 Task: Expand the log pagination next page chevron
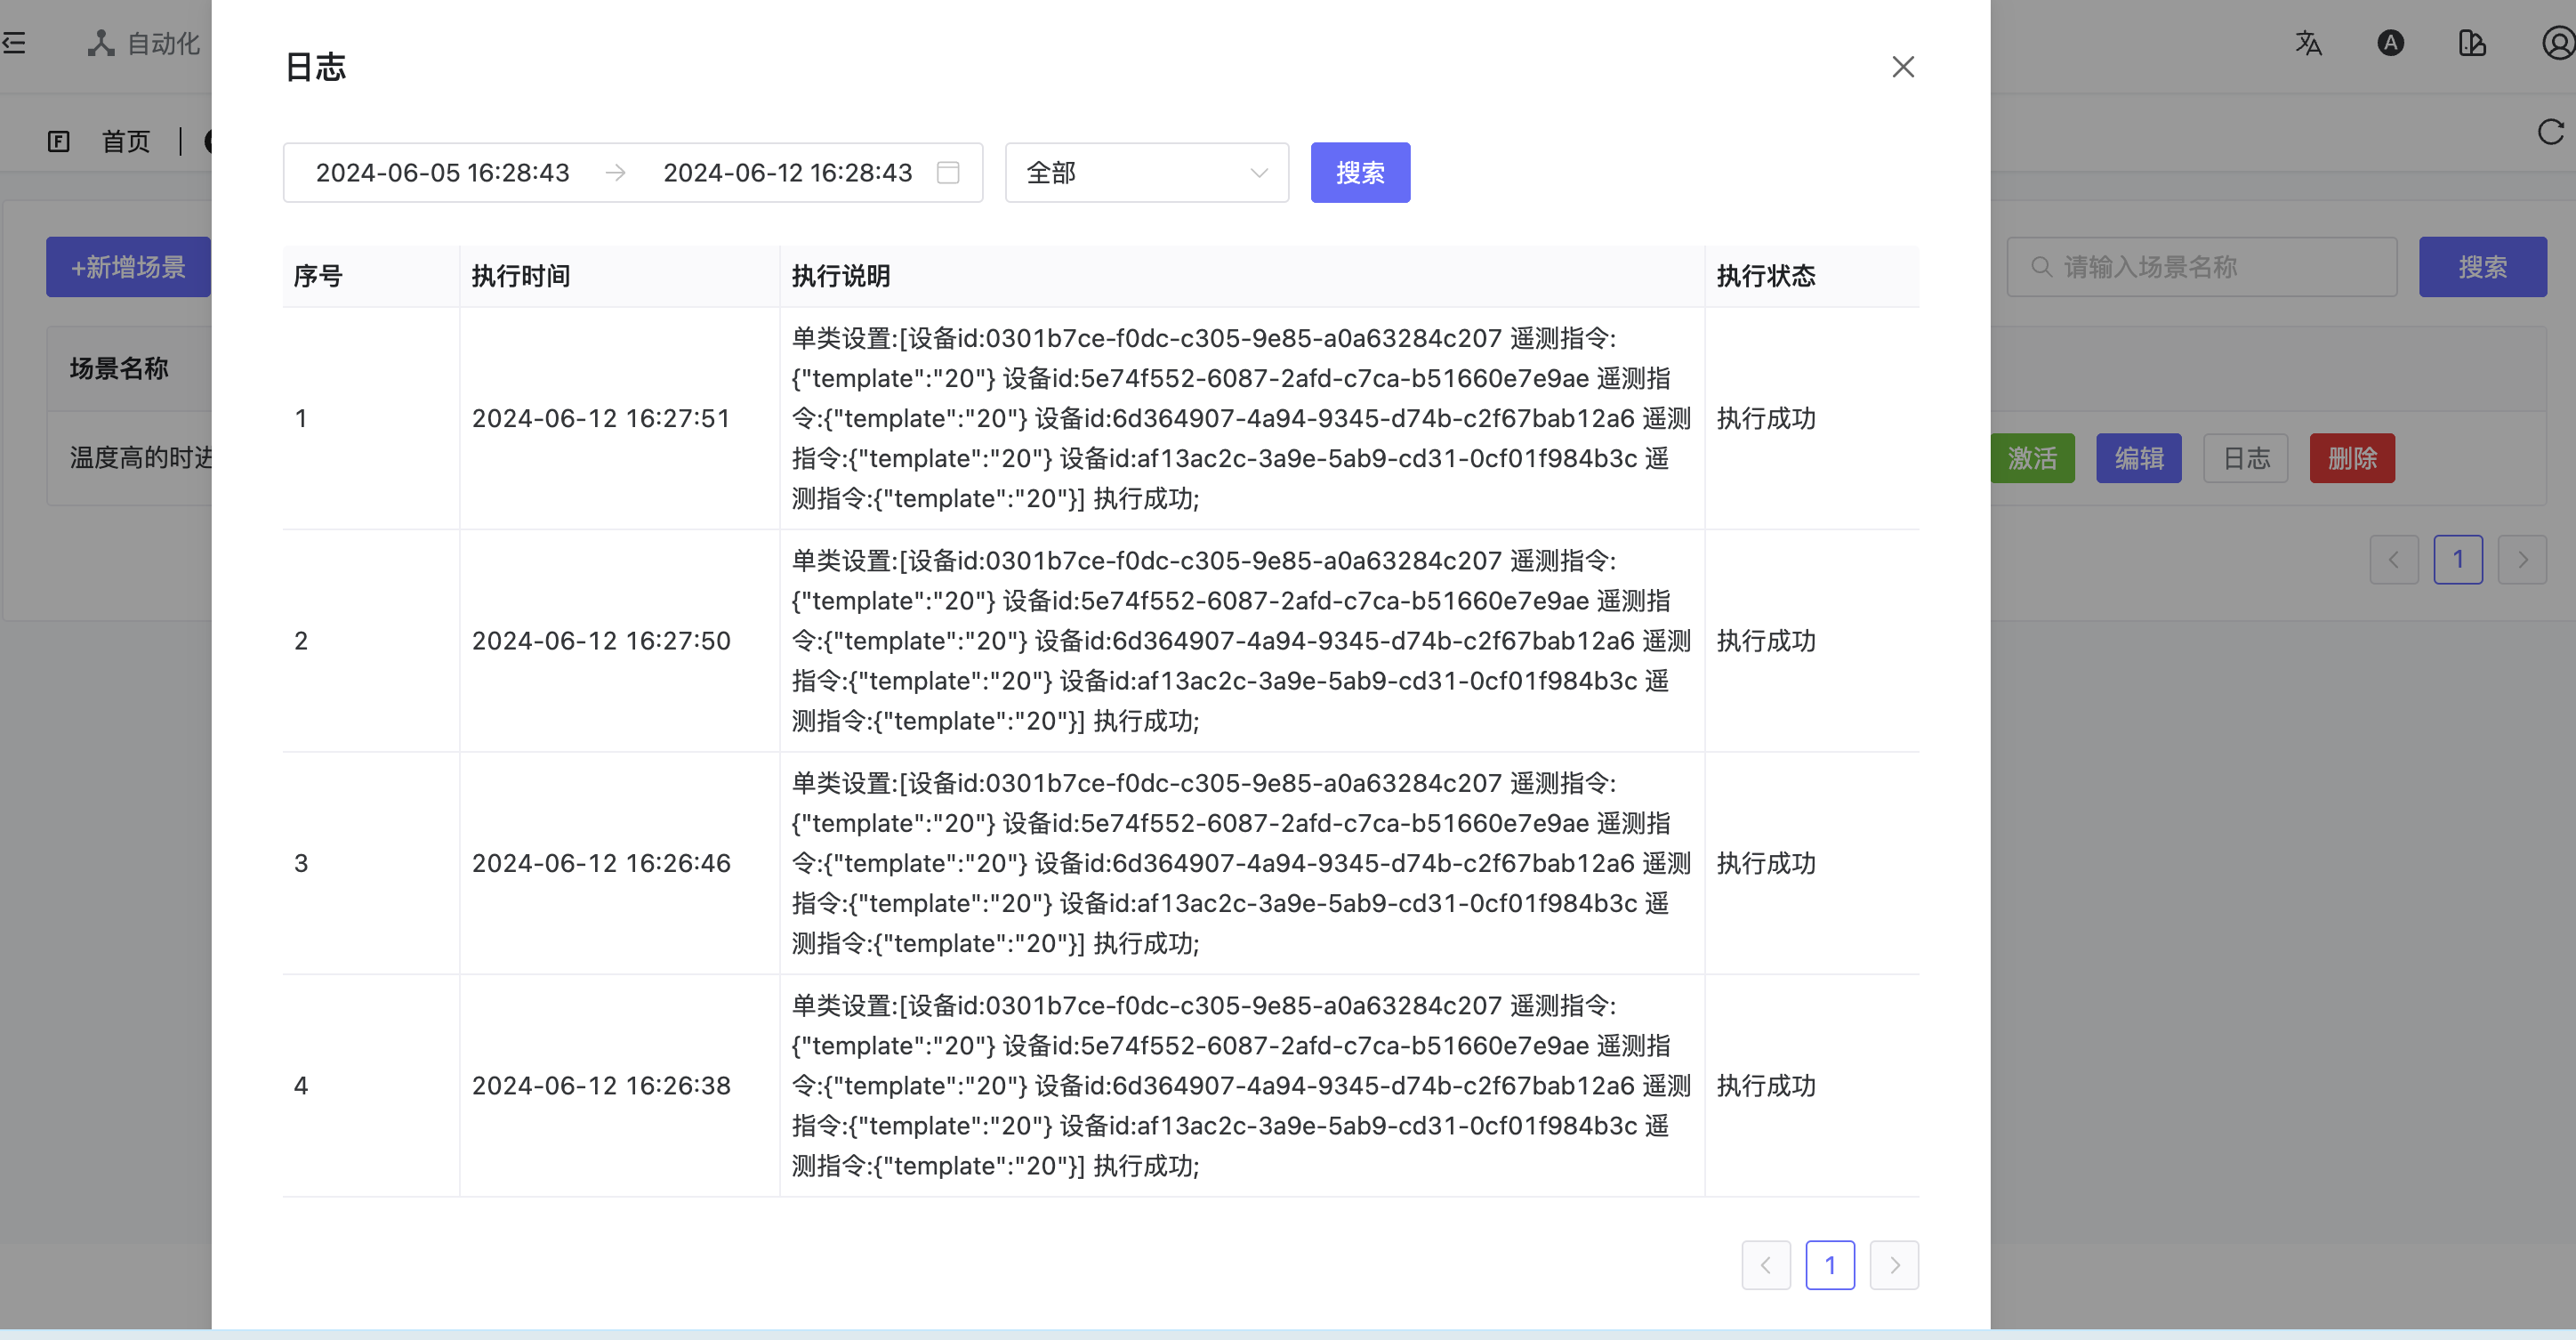[1894, 1265]
